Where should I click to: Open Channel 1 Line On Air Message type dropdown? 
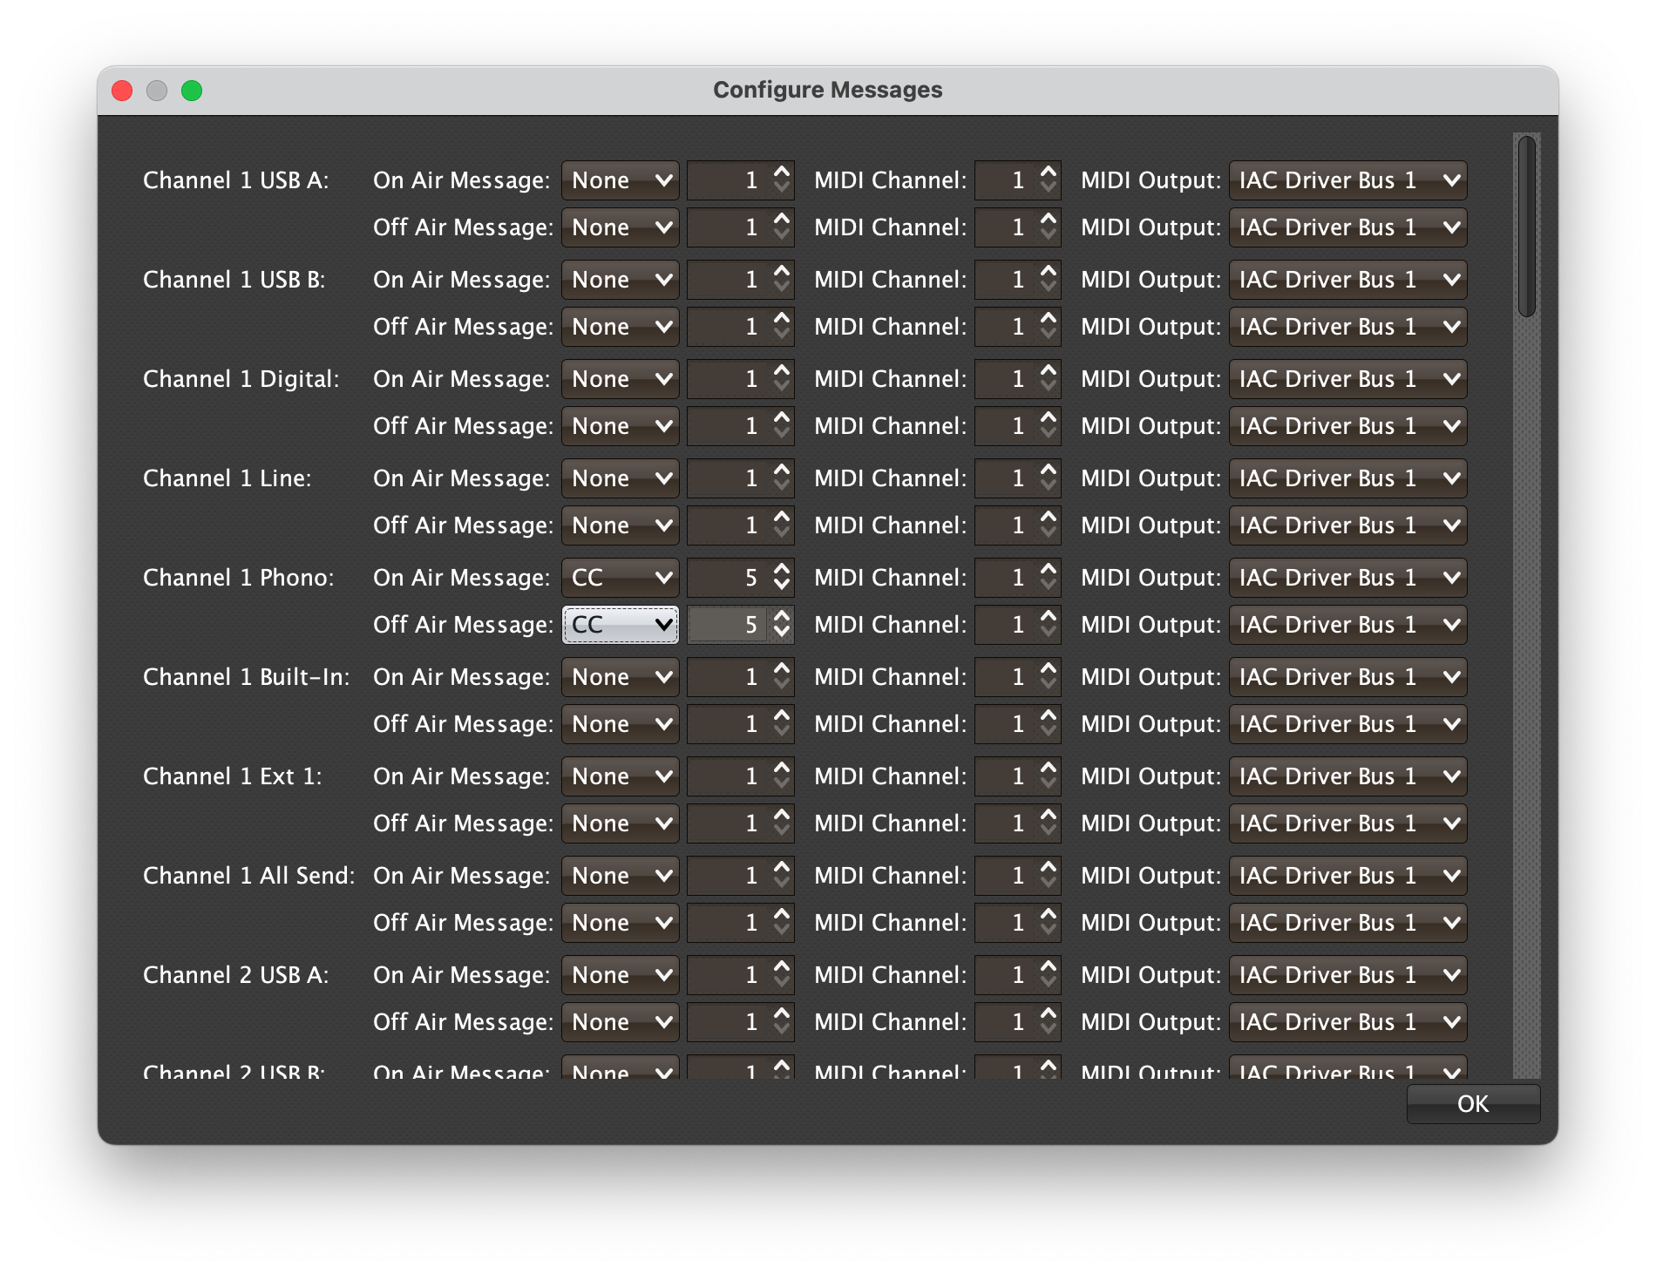pos(621,478)
